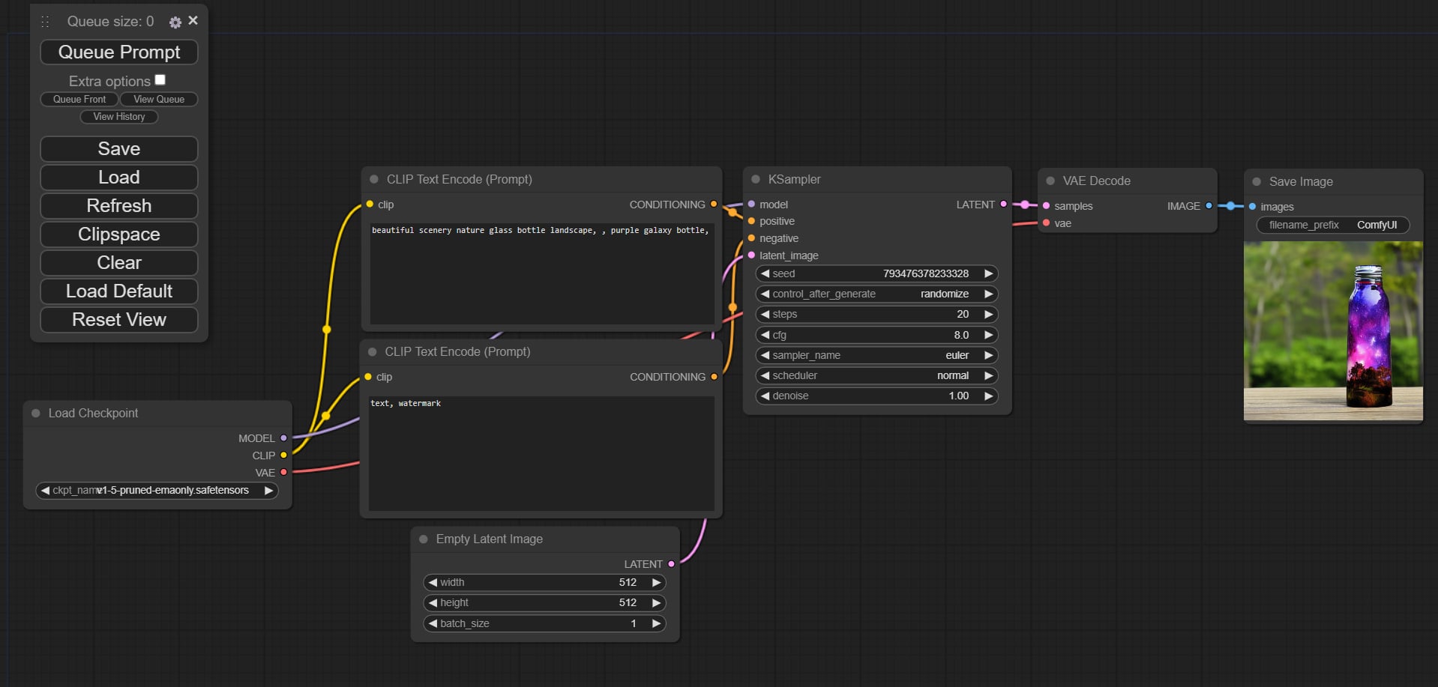Enable the Extra options checkbox
This screenshot has height=687, width=1438.
coord(160,79)
